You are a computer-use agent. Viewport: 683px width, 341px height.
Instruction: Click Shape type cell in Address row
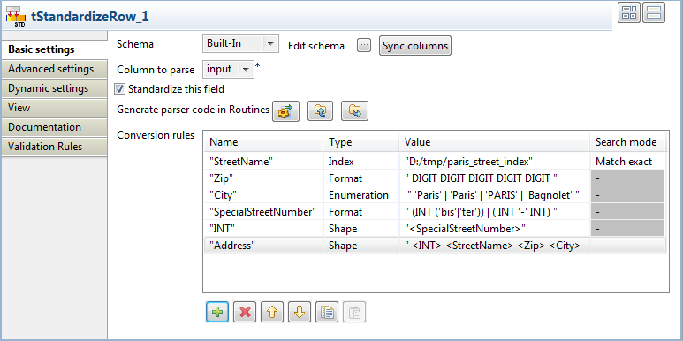361,246
